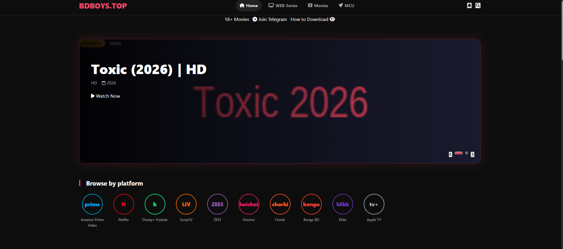Open the MCU menu item
Viewport: 563px width, 249px height.
pos(346,6)
